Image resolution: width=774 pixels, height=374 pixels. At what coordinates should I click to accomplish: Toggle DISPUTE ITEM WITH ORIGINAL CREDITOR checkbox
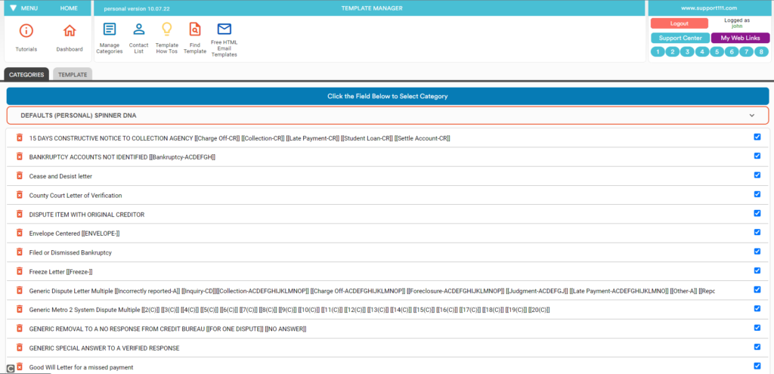point(757,213)
